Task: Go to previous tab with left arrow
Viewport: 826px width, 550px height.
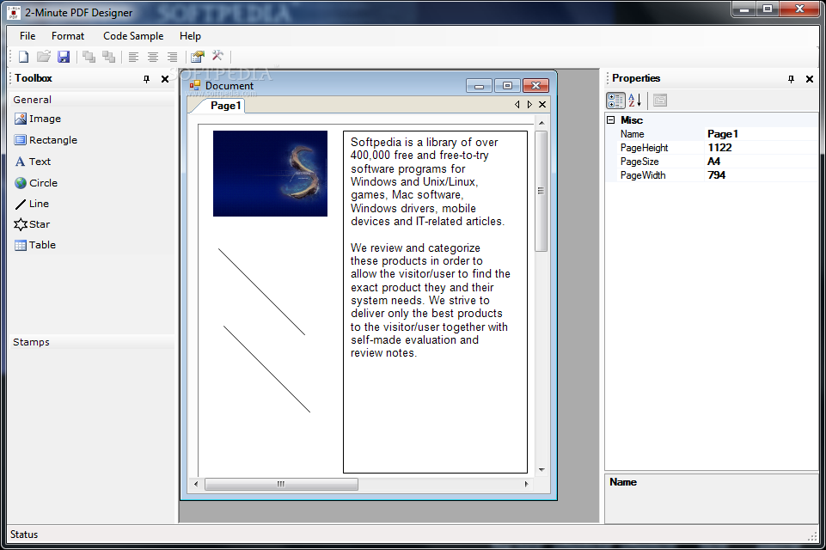Action: [x=517, y=105]
